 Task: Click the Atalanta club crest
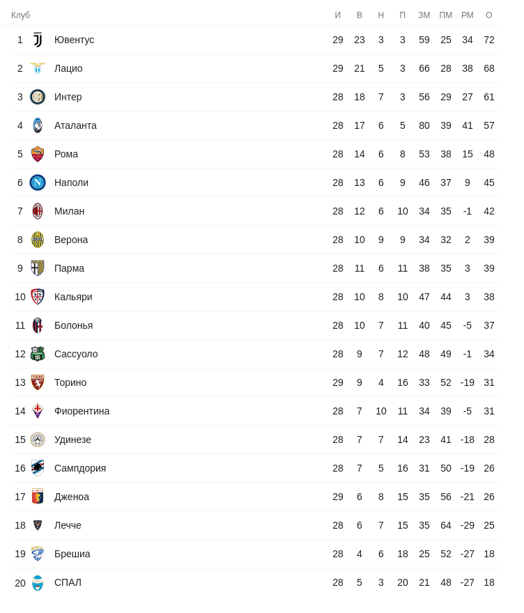pos(38,125)
